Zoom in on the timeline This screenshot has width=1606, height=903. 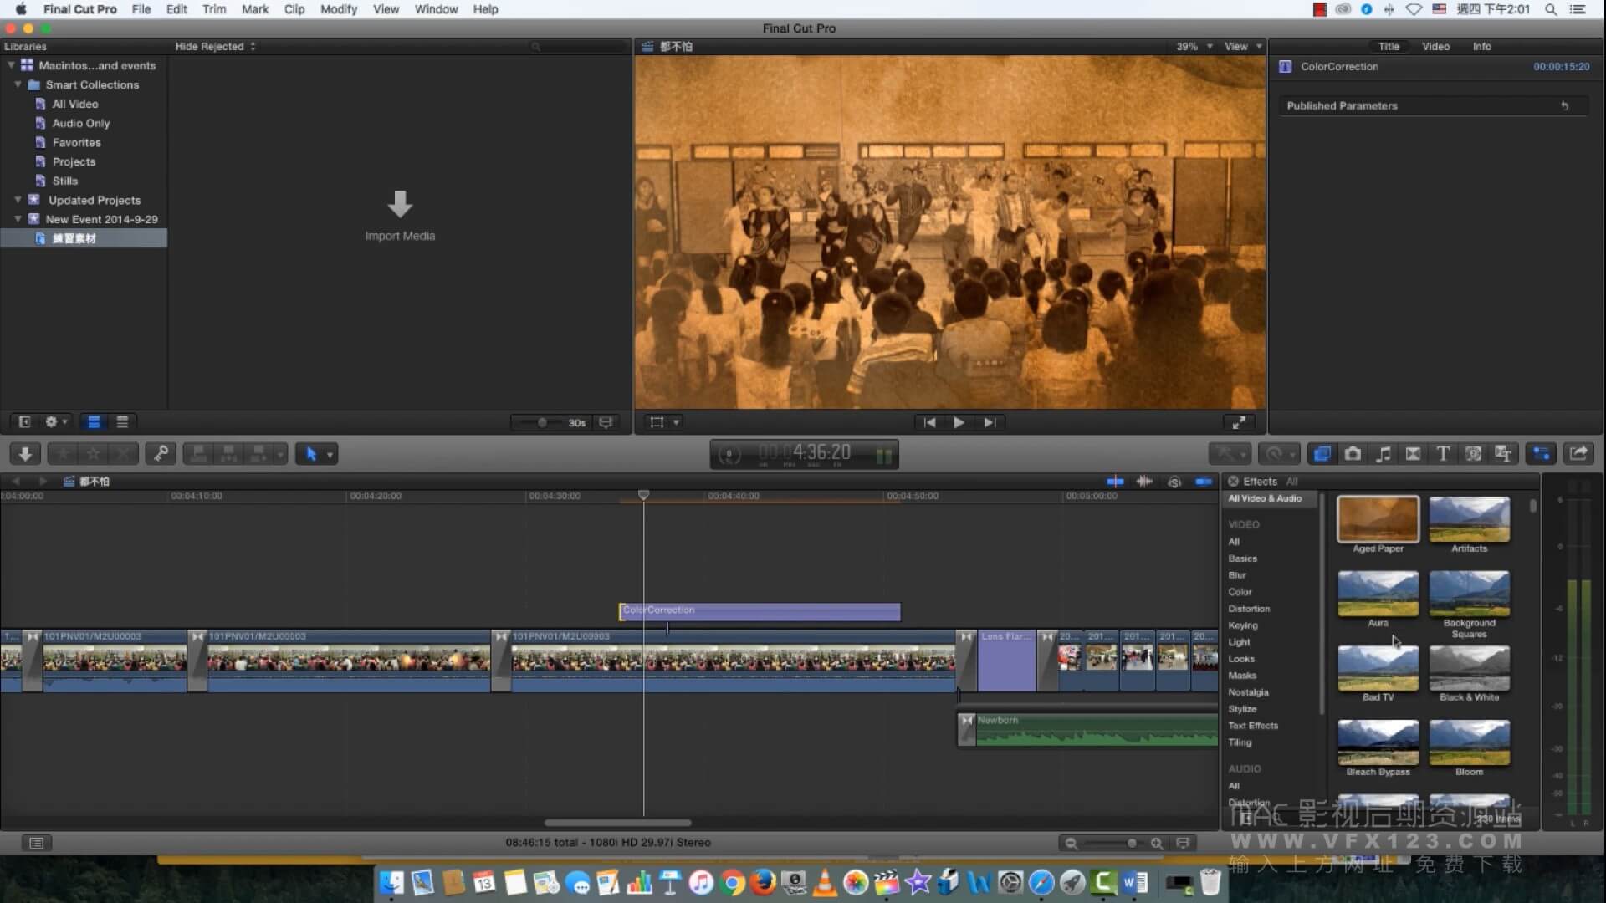click(x=1157, y=844)
